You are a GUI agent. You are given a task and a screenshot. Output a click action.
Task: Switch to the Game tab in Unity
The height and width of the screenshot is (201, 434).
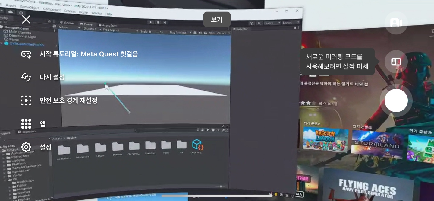86,24
